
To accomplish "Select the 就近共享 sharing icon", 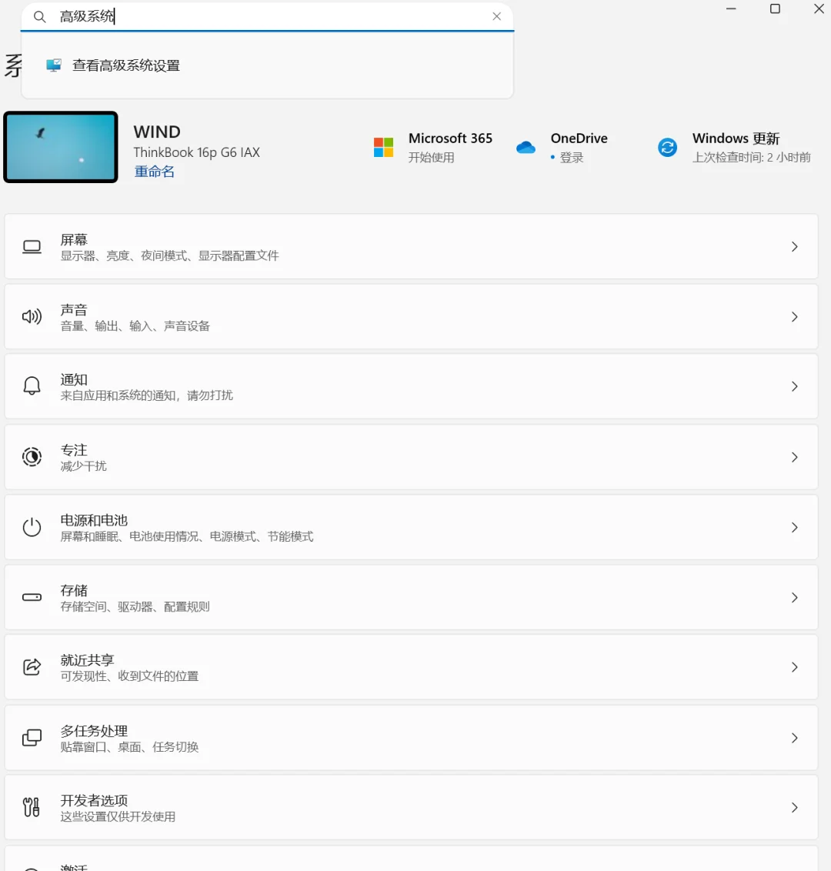I will [32, 667].
